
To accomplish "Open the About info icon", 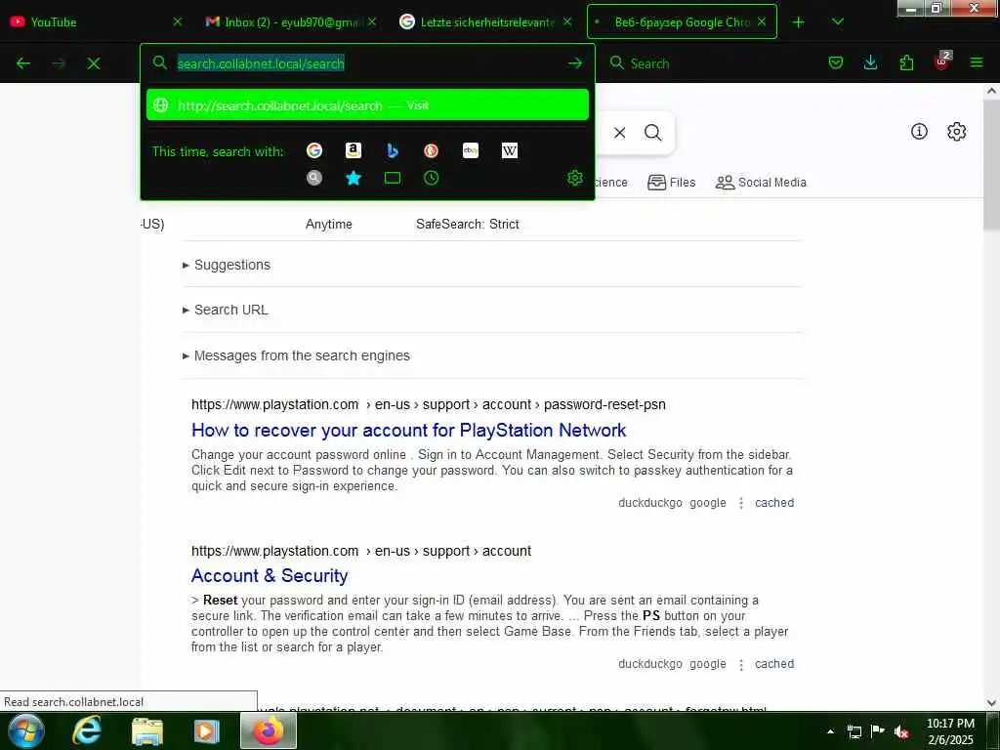I will [919, 132].
